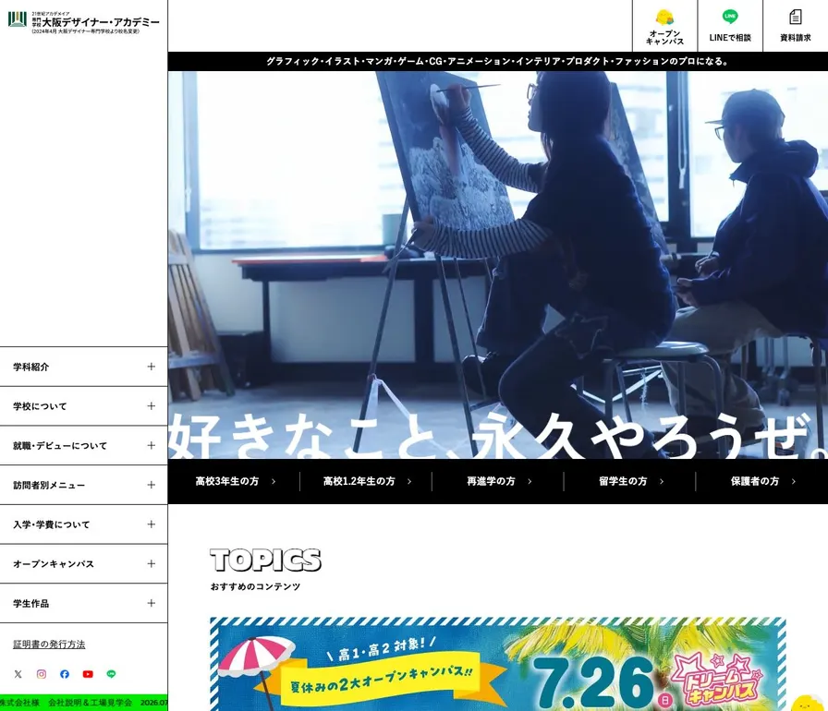
Task: Select the 高校1.2年生の方 tab
Action: (x=366, y=481)
